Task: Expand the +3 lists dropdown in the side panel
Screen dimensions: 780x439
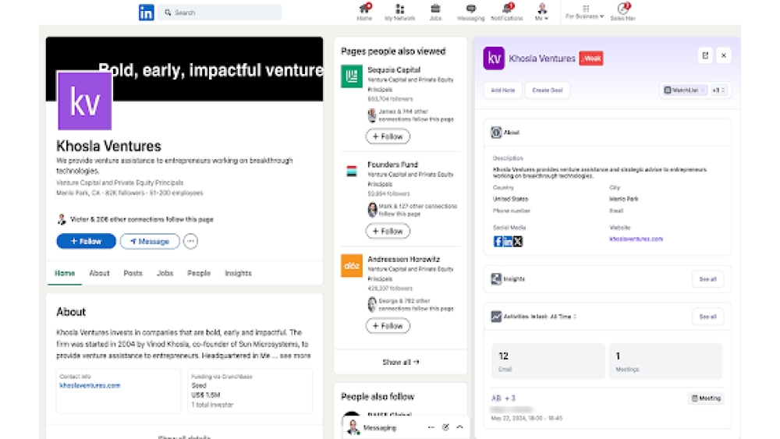Action: [x=719, y=90]
